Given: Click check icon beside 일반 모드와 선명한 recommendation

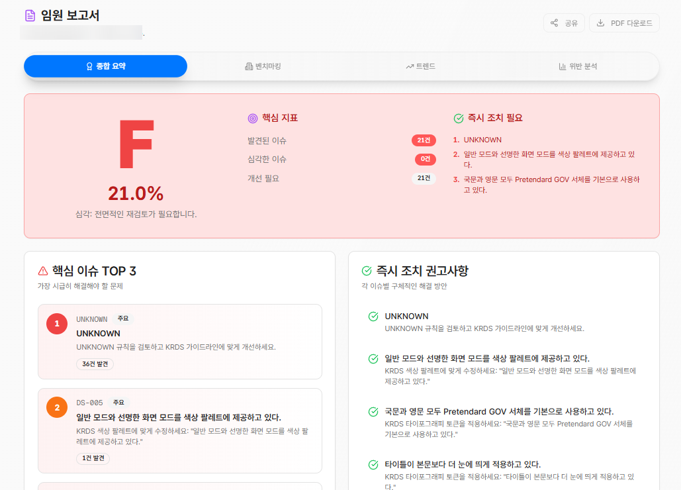Looking at the screenshot, I should tap(373, 359).
